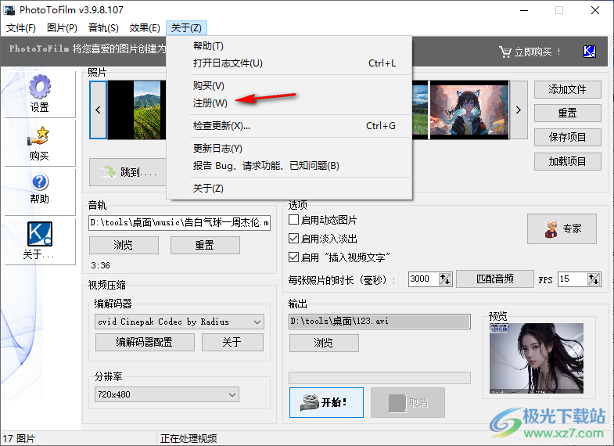Image resolution: width=614 pixels, height=446 pixels.
Task: Select Purchase (V) menu entry
Action: (289, 86)
